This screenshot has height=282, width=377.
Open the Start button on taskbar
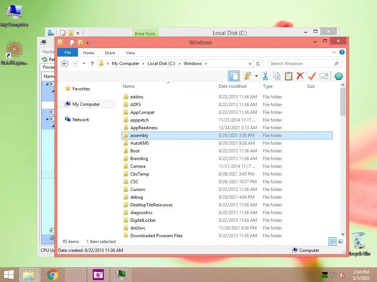(x=9, y=275)
